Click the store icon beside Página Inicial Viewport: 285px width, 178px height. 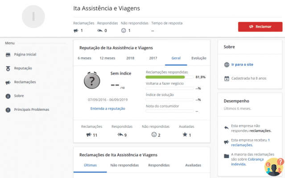(8, 55)
